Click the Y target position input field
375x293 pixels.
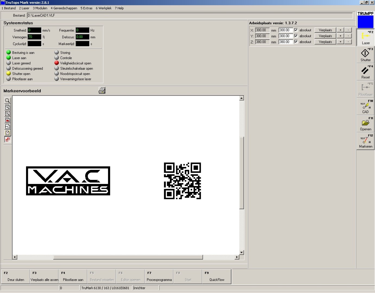coord(286,36)
